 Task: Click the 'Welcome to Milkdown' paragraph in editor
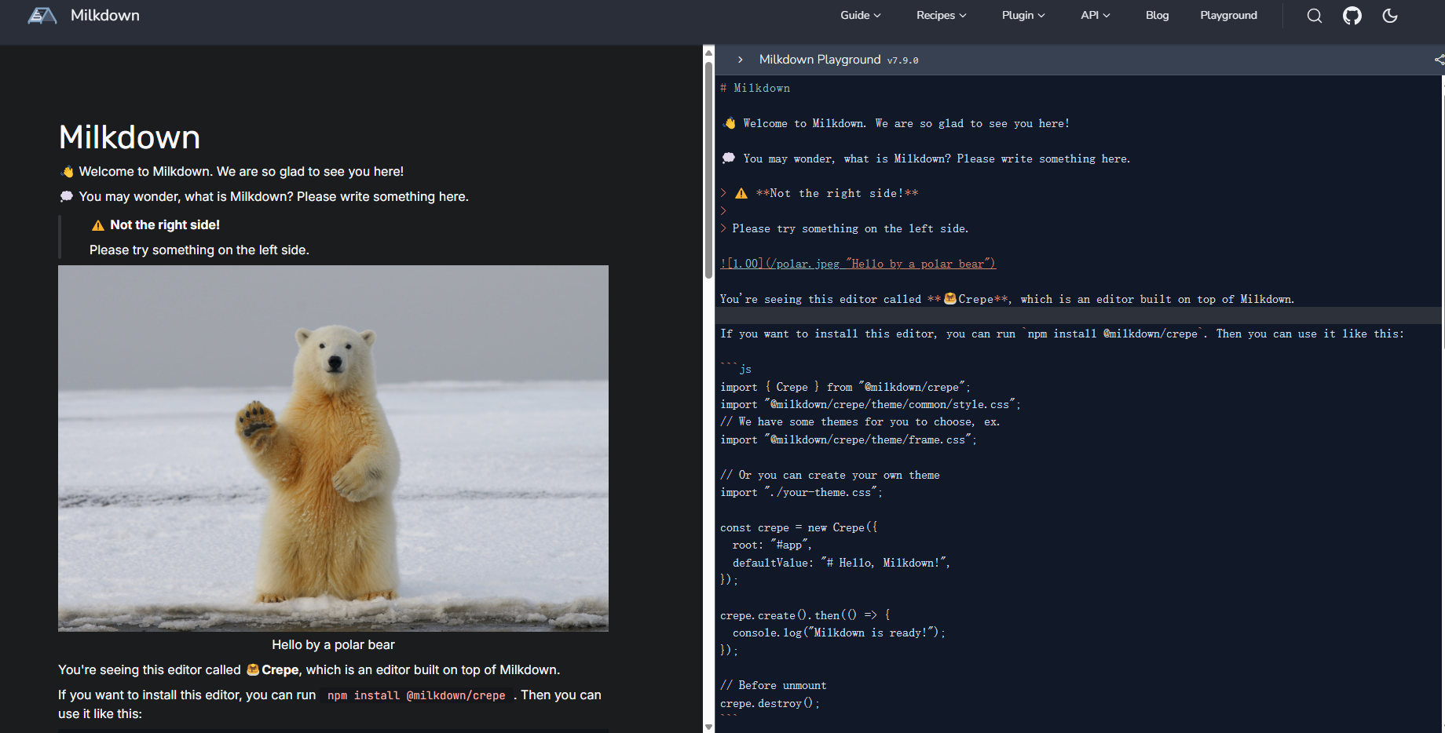click(x=232, y=171)
